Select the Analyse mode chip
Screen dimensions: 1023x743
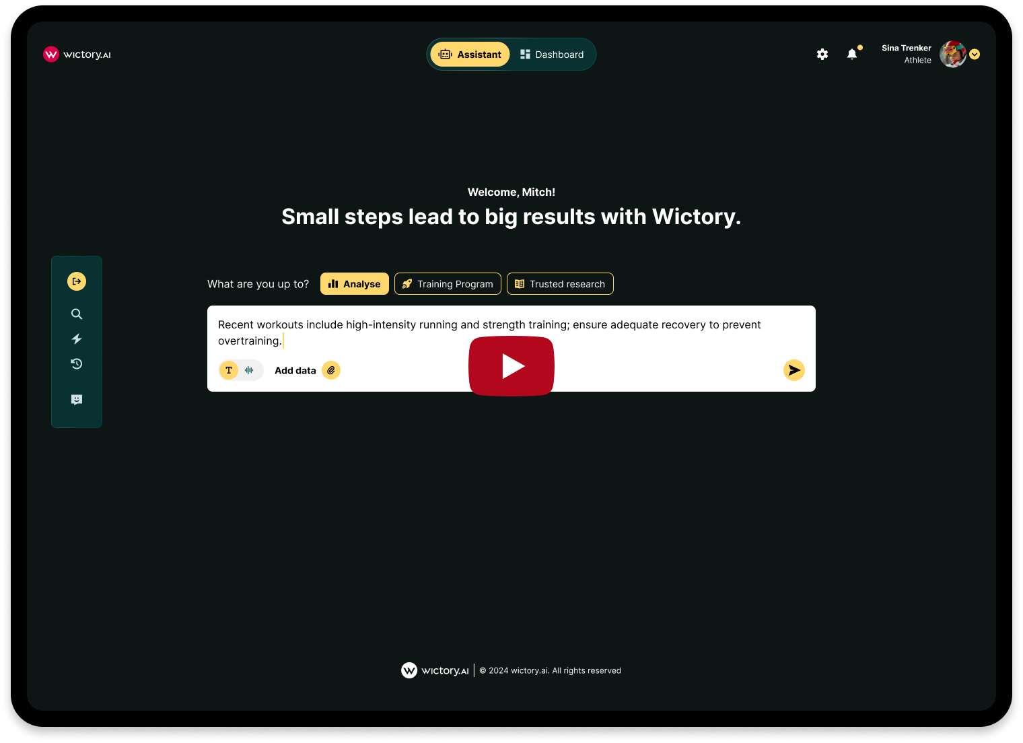[355, 284]
